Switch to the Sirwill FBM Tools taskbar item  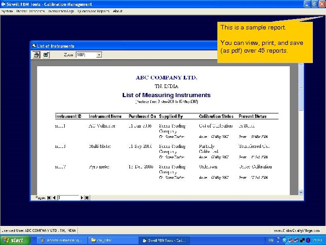164,240
